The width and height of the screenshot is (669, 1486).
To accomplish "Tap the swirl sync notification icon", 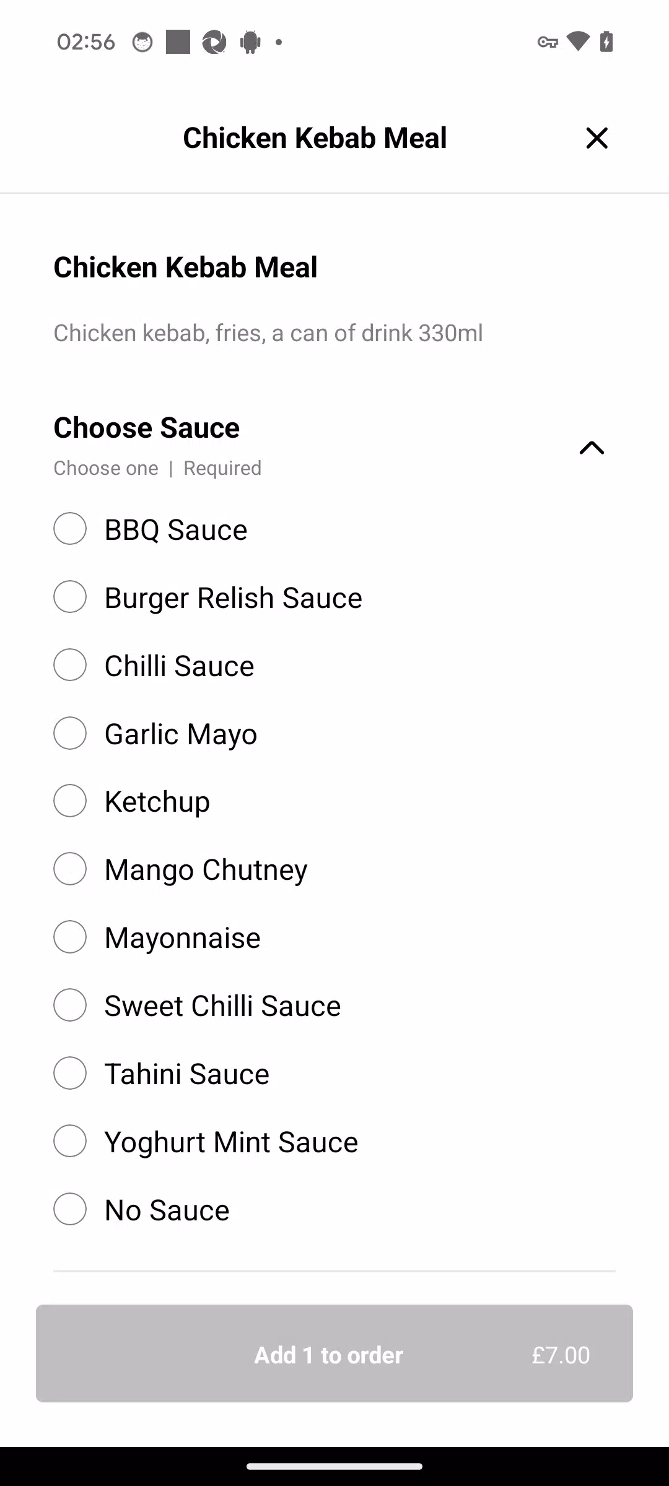I will click(x=214, y=42).
